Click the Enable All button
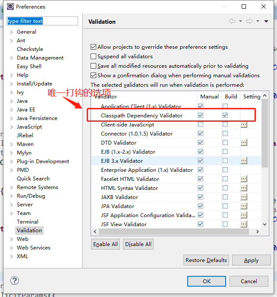This screenshot has width=277, height=297. coord(105,244)
